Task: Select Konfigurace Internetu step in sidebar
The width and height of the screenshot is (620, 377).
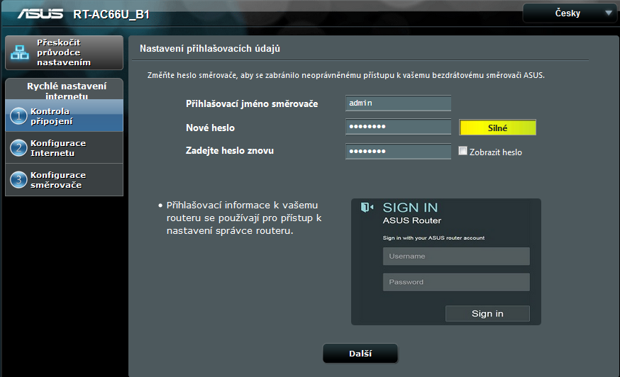Action: tap(64, 148)
